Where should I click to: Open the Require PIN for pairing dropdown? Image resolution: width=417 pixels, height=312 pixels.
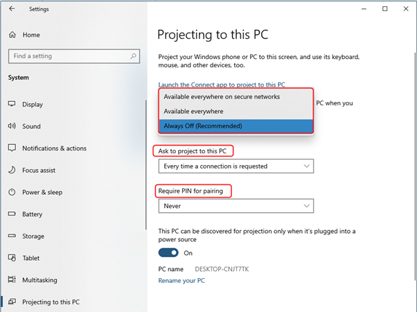point(236,206)
